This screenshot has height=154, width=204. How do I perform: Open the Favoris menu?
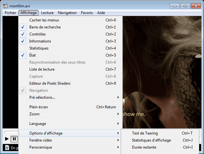pos(87,13)
